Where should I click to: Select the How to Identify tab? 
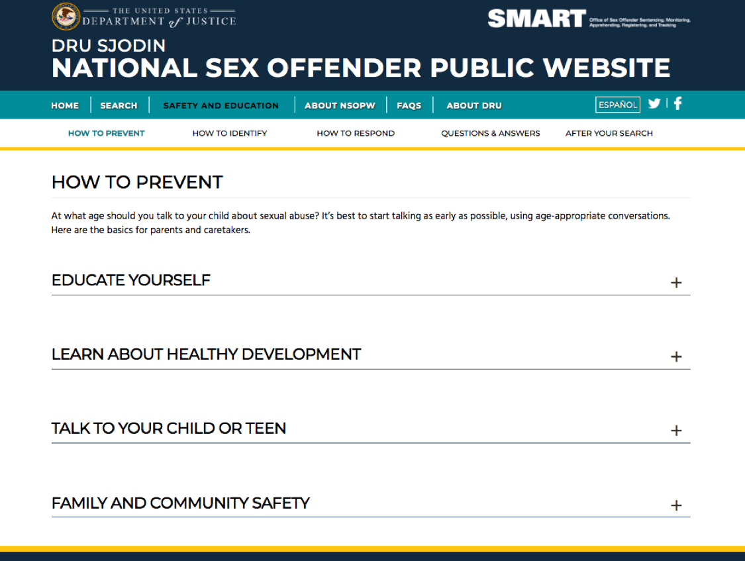point(230,134)
